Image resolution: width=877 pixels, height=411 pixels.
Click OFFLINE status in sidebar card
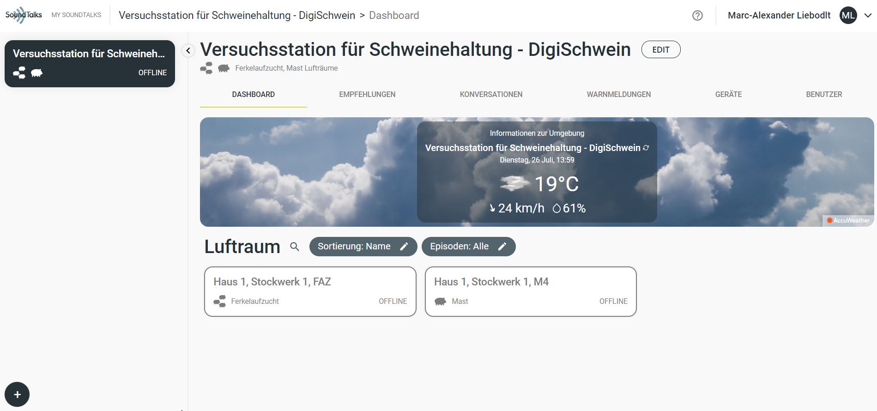click(x=152, y=73)
